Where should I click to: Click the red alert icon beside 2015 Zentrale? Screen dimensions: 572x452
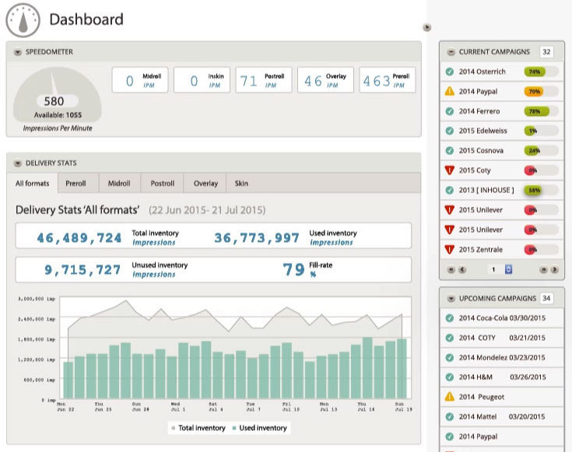(x=449, y=250)
